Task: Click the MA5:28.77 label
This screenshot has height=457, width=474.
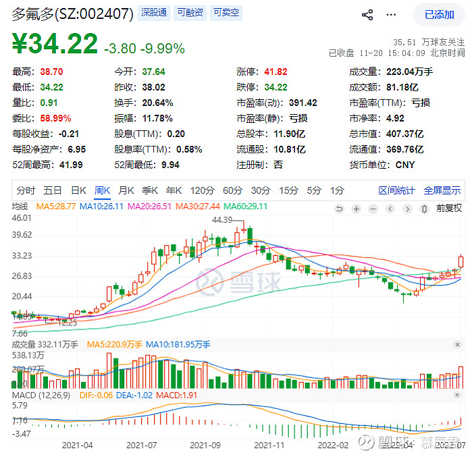Action: 56,207
